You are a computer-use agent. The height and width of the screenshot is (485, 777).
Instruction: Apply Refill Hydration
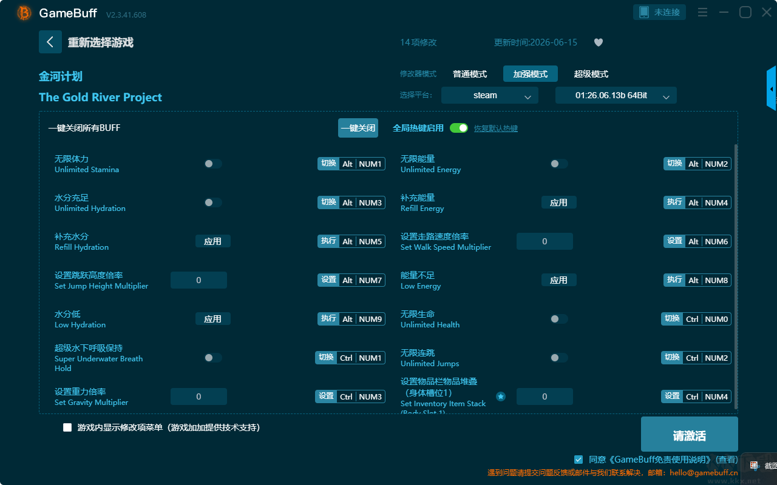(213, 241)
